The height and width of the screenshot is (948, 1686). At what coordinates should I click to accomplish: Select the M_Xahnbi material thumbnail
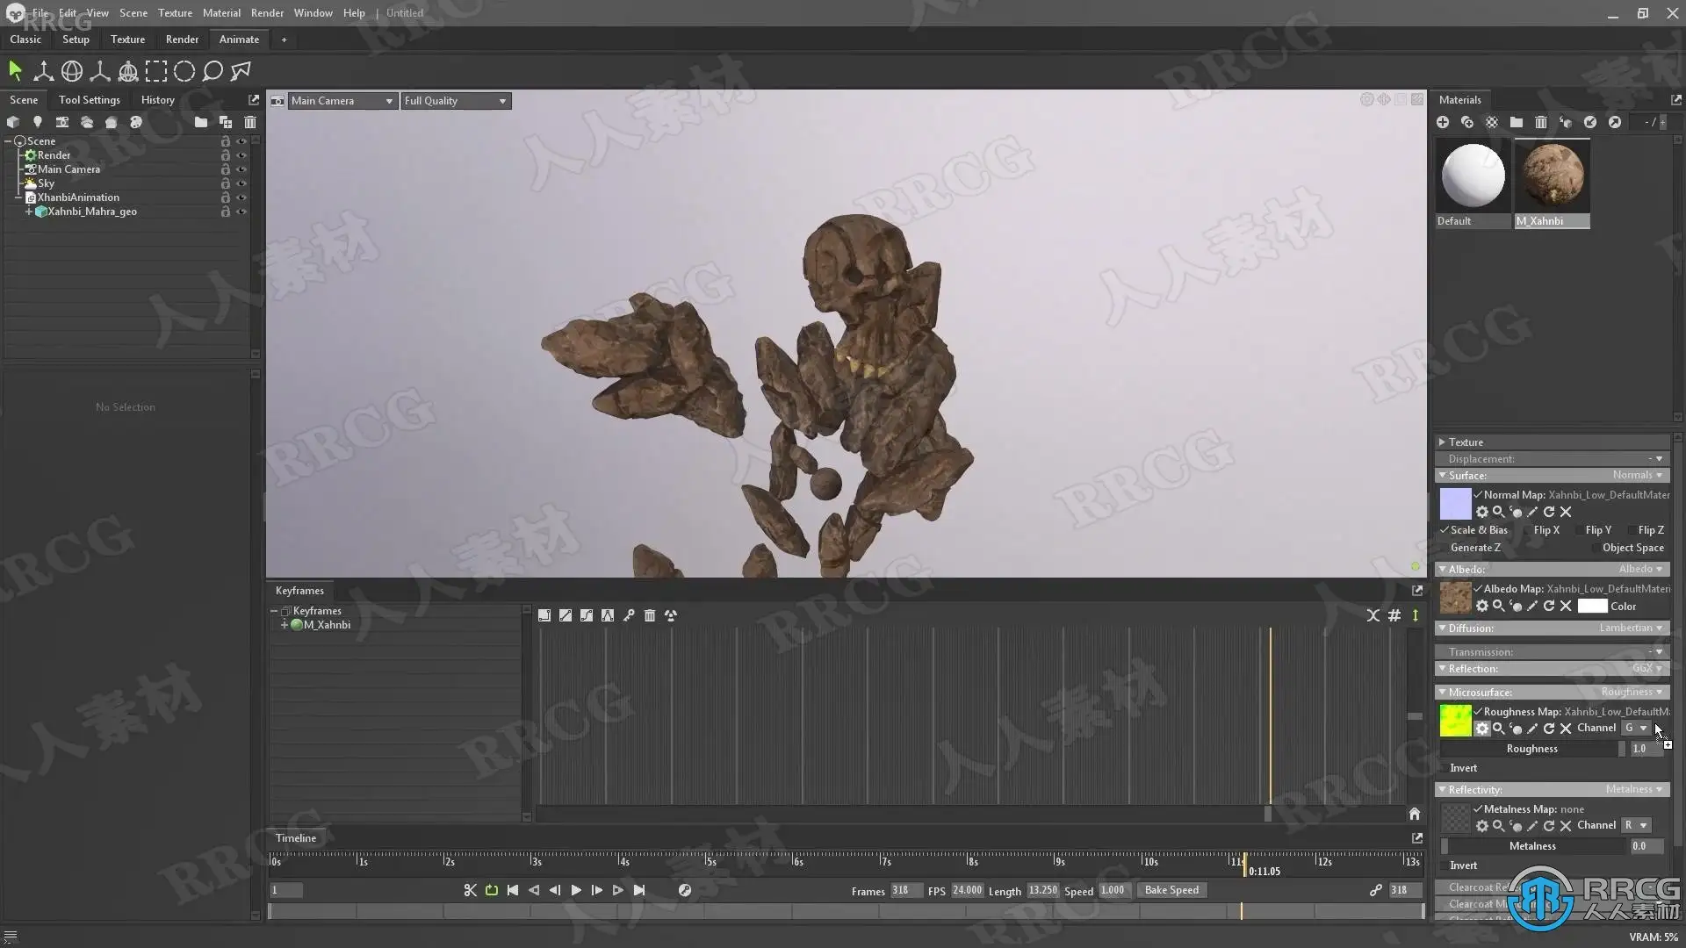1552,176
